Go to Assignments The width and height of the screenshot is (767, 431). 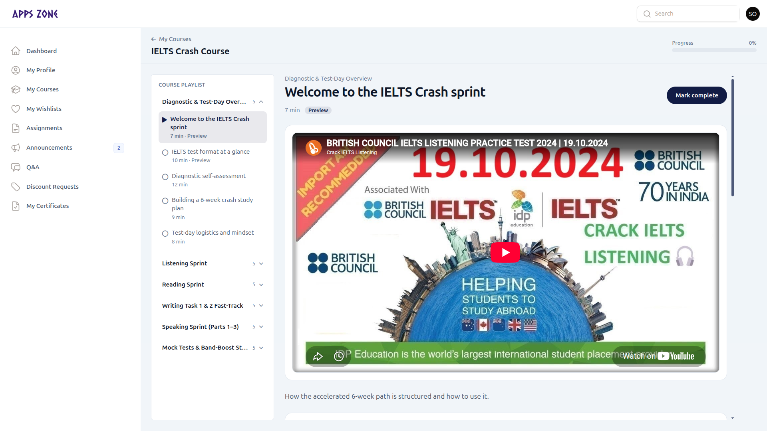pos(44,128)
